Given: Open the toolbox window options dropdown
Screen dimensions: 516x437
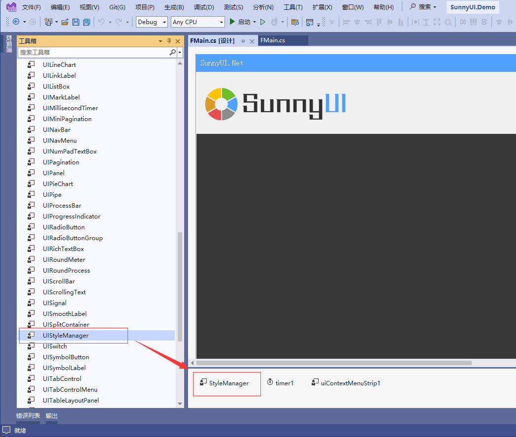Looking at the screenshot, I should [x=160, y=41].
